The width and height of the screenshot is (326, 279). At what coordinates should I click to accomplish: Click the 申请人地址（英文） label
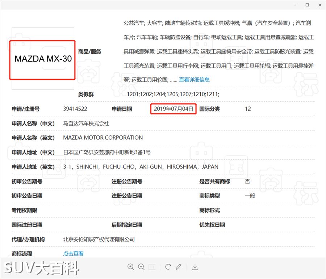click(33, 167)
